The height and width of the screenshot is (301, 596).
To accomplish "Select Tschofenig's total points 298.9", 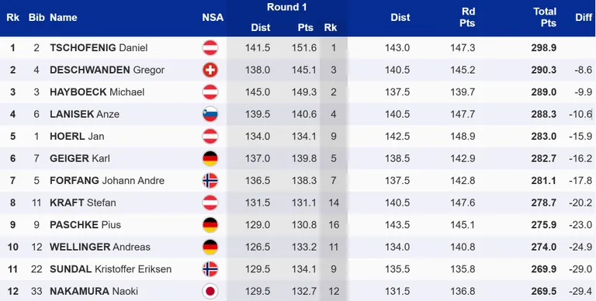I will point(544,48).
